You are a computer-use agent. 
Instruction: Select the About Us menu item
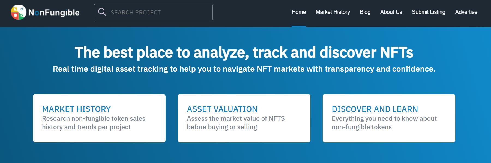[x=391, y=12]
